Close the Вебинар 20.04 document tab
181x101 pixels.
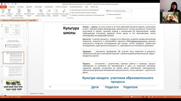pyautogui.click(x=37, y=20)
